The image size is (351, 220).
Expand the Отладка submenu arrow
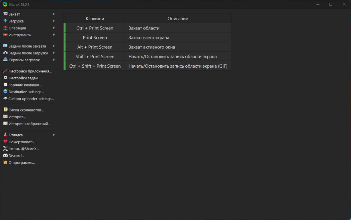point(54,135)
